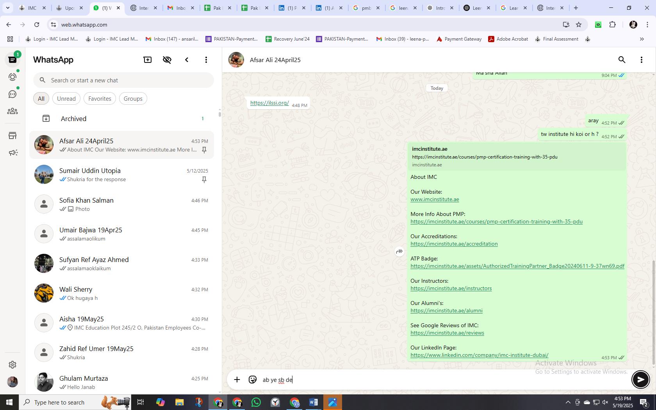Open the IMC LinkedIn company page link
This screenshot has height=410, width=656.
(479, 355)
